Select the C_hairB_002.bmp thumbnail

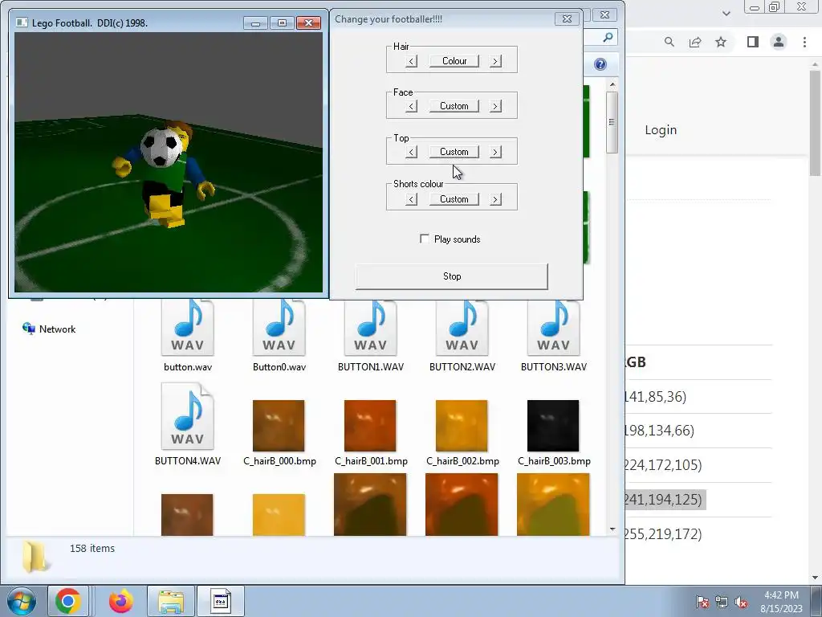pos(462,426)
